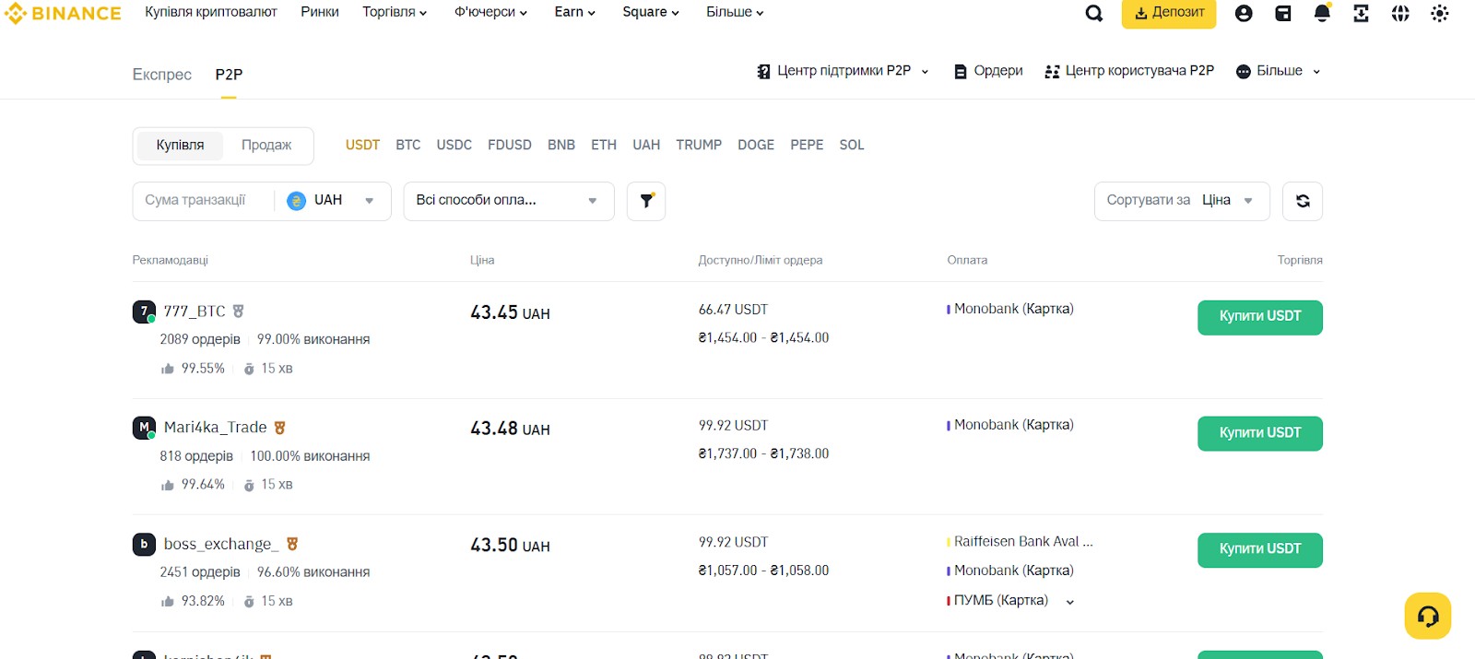Click the timer icon for Mari4ka_Trade

249,485
